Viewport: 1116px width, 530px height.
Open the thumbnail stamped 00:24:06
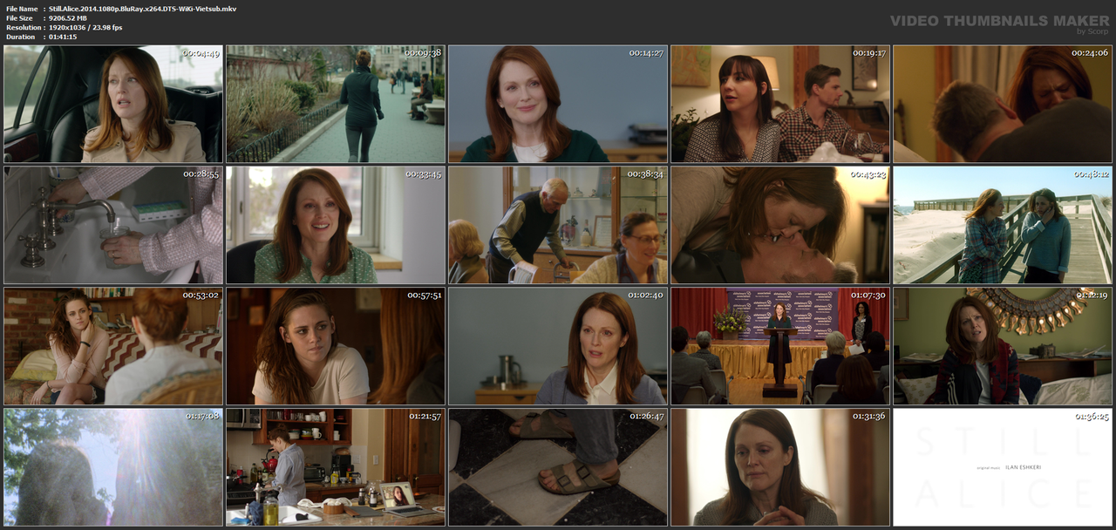1003,104
